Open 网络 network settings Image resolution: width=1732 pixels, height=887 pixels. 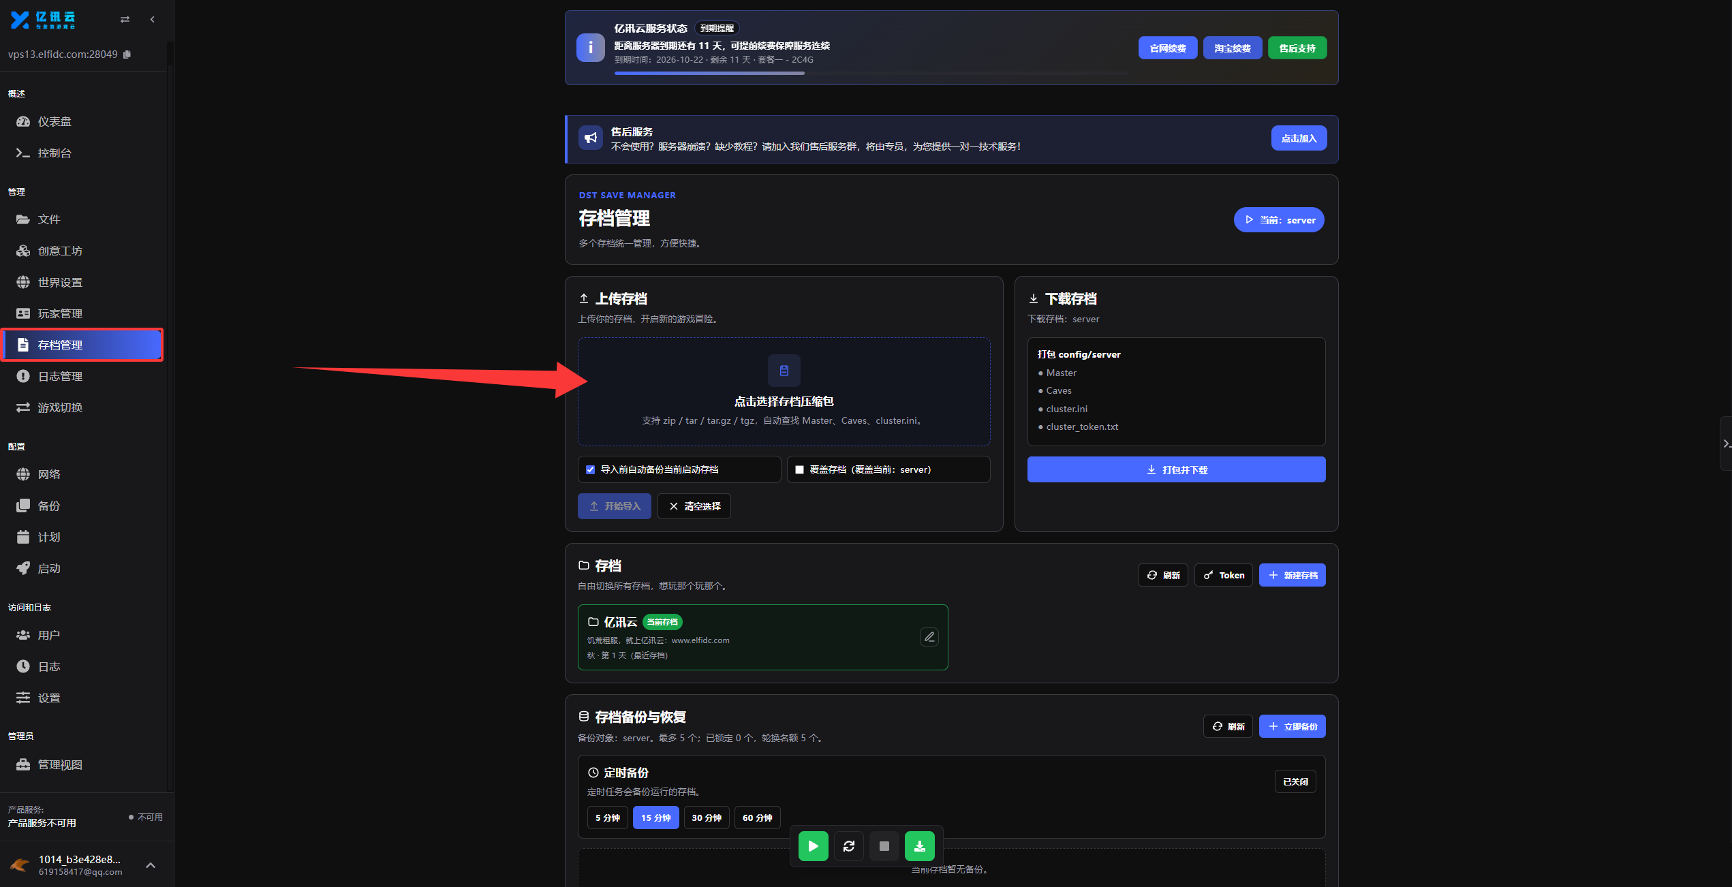pos(82,474)
